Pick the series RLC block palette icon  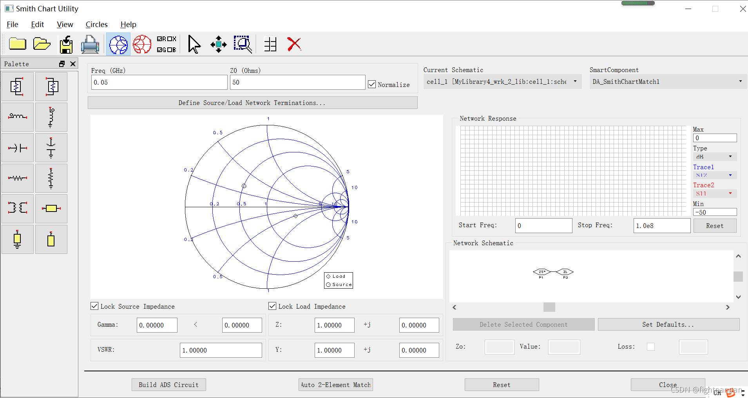[x=18, y=87]
